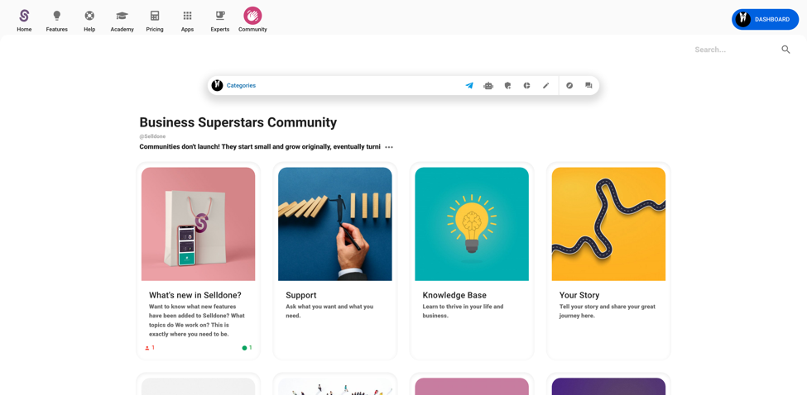Click the DASHBOARD button
Viewport: 807px width, 395px height.
coord(766,20)
